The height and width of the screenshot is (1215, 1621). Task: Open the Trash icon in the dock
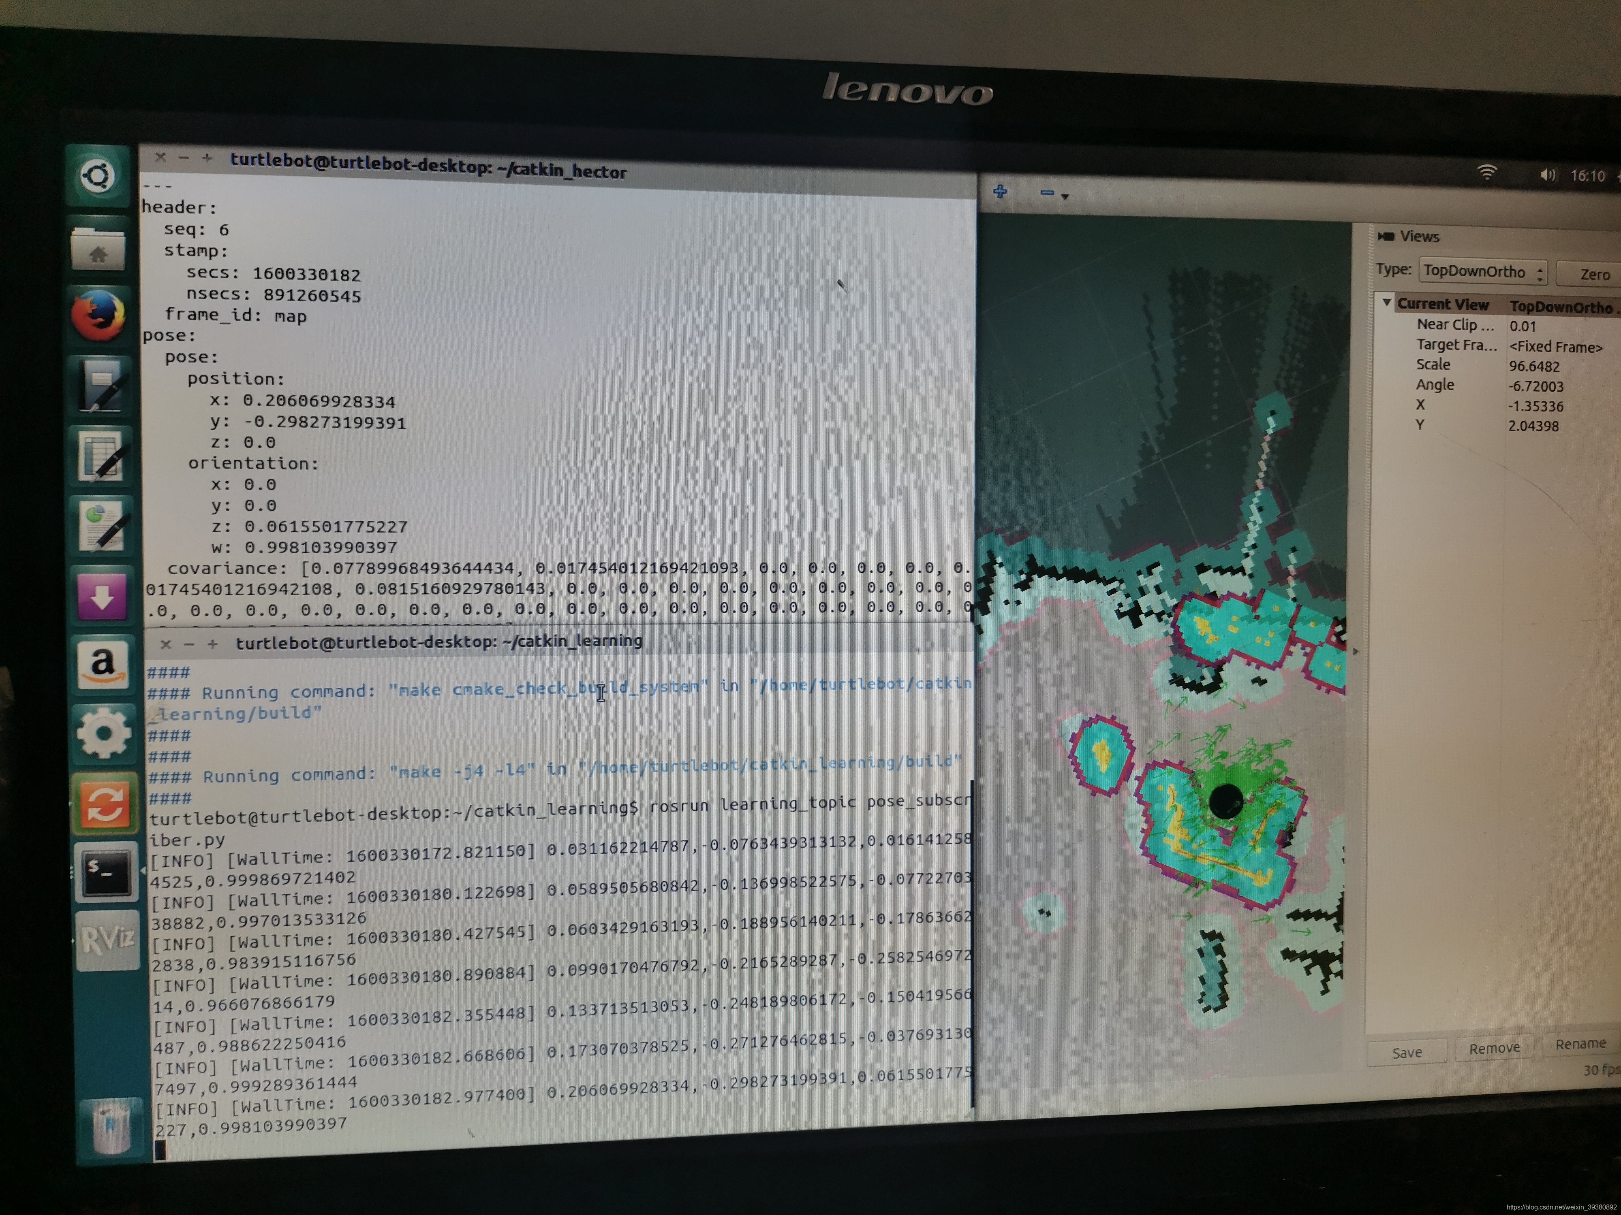coord(111,1127)
